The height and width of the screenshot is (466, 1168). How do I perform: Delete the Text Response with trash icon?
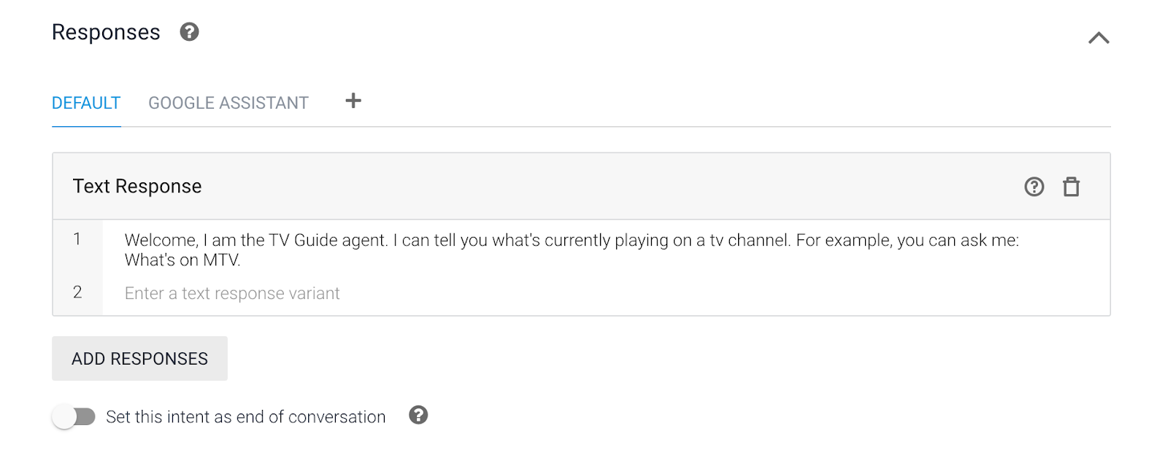1071,187
